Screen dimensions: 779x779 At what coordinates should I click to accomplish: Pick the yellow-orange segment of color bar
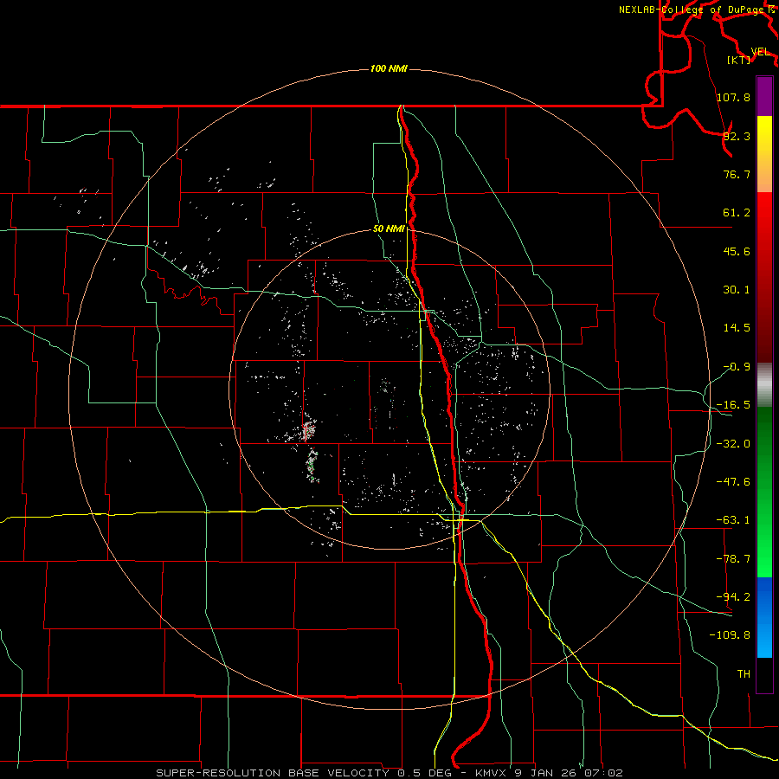tap(764, 154)
